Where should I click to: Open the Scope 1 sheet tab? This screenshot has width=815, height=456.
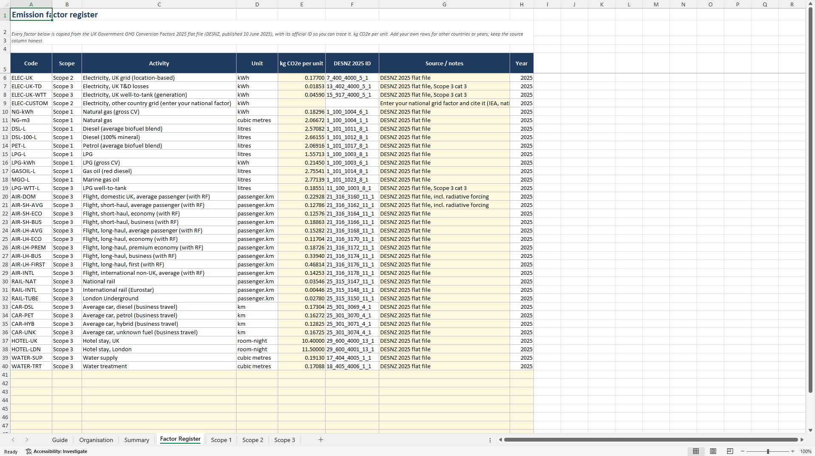pos(221,440)
